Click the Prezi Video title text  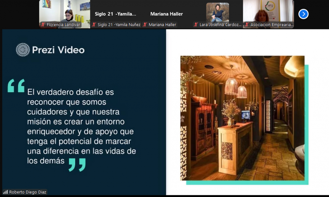point(58,50)
